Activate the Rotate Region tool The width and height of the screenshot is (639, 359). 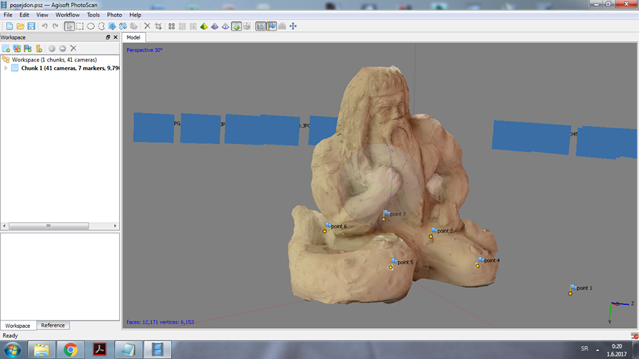122,26
